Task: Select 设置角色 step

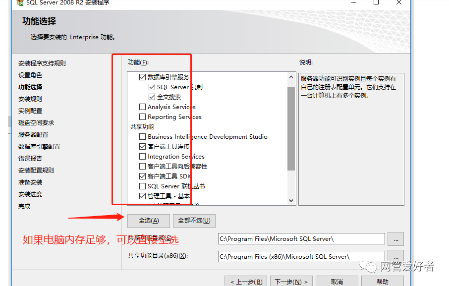Action: pyautogui.click(x=30, y=75)
